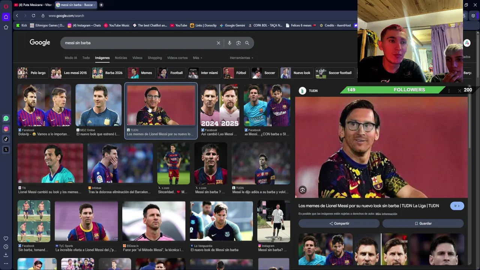This screenshot has width=480, height=270.
Task: Open the sidebar home icon
Action: [6, 17]
